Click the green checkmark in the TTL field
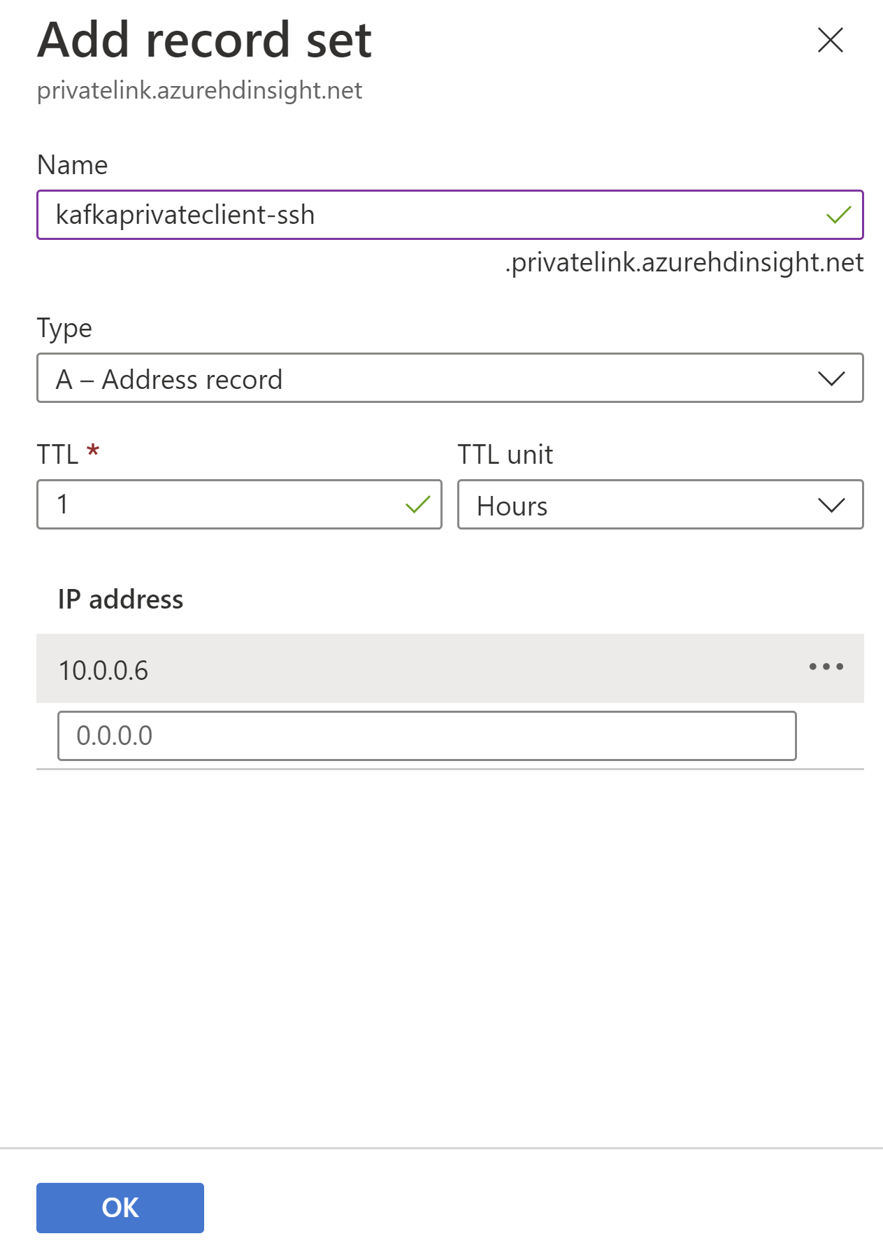The image size is (883, 1257). click(416, 504)
